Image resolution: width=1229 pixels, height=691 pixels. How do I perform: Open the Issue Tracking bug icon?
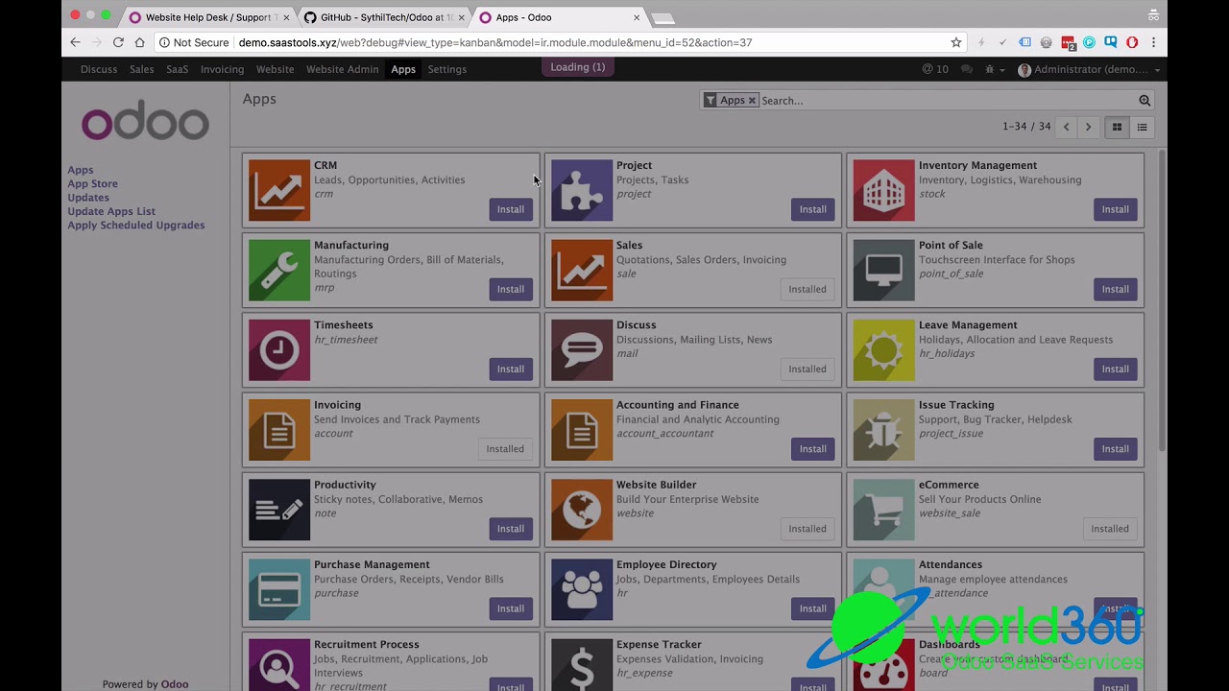coord(883,429)
